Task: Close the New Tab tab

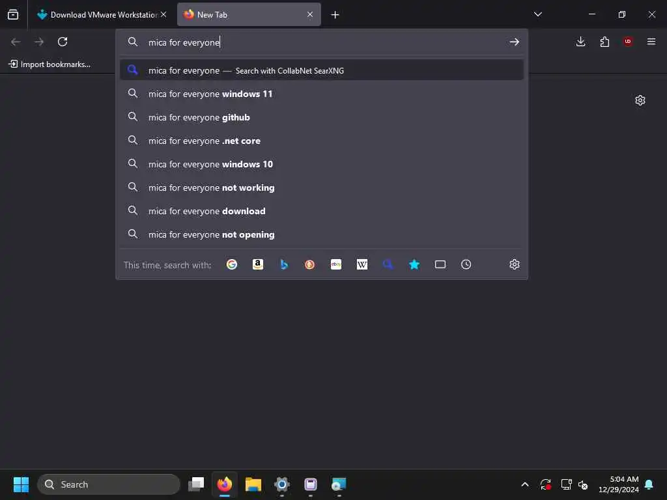Action: tap(310, 14)
